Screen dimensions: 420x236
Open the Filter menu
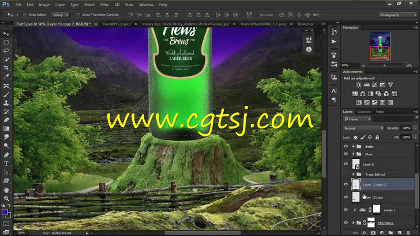[104, 5]
